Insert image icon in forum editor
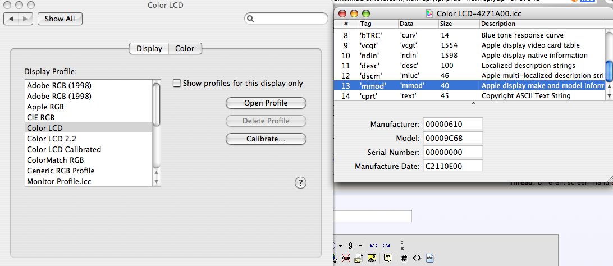Viewport: 613px width, 266px height. tap(372, 258)
